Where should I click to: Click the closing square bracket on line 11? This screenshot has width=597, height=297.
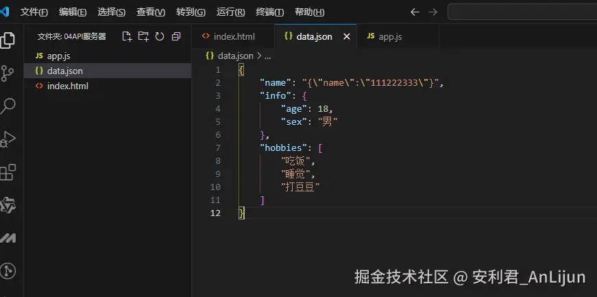(x=263, y=200)
